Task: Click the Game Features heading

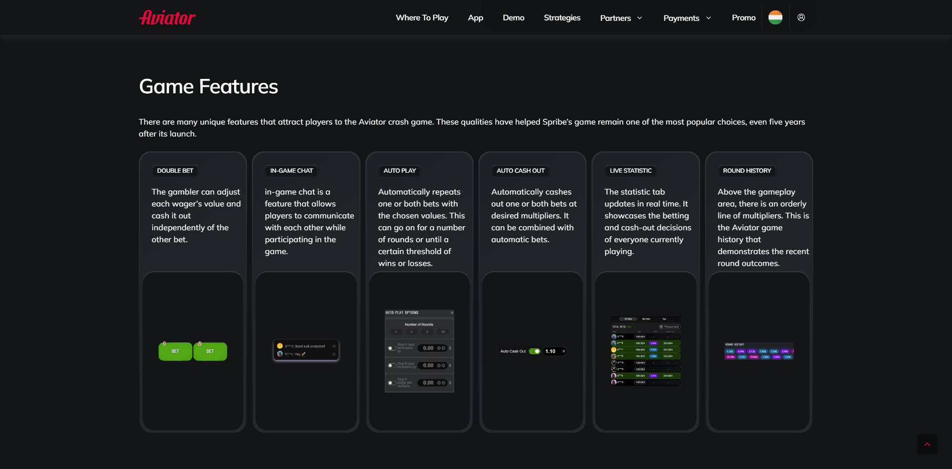Action: (x=208, y=86)
